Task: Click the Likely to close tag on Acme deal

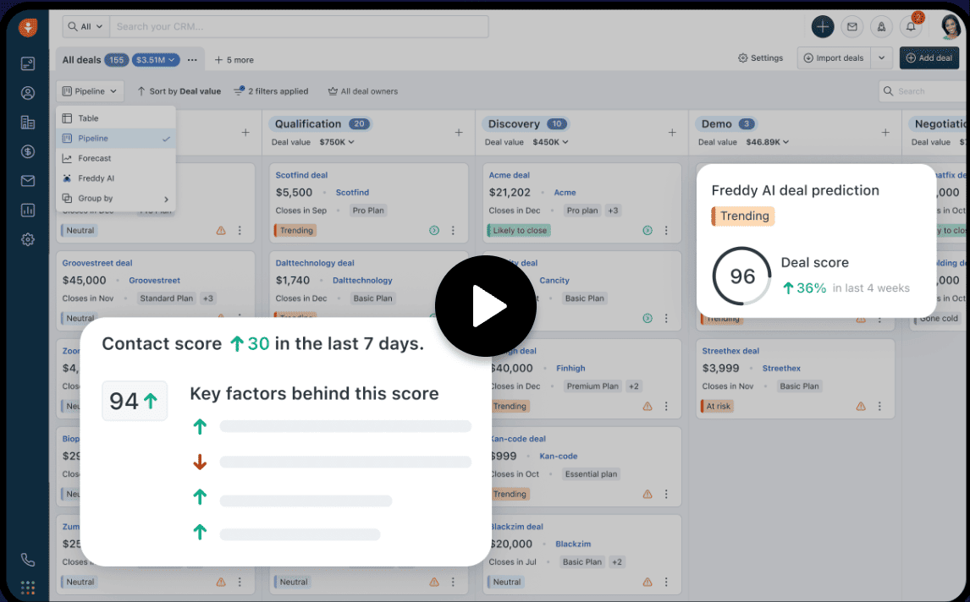Action: coord(519,231)
